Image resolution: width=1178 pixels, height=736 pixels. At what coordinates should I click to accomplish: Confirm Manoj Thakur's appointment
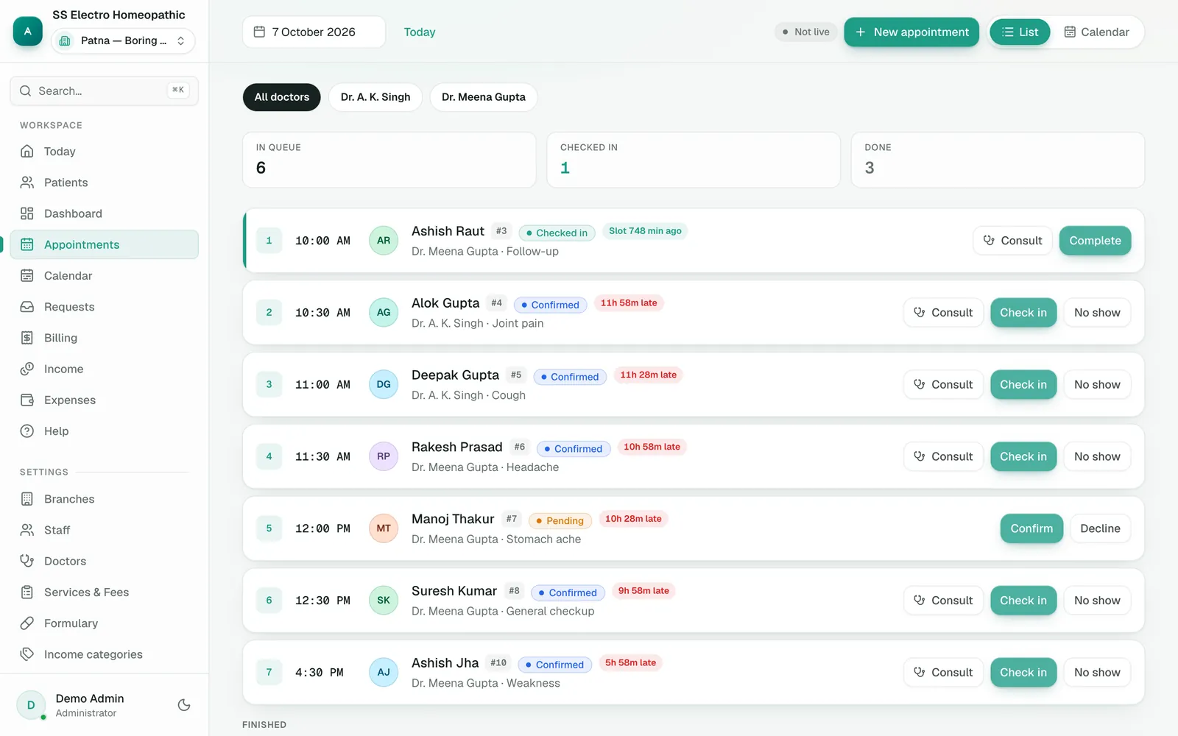(1031, 528)
